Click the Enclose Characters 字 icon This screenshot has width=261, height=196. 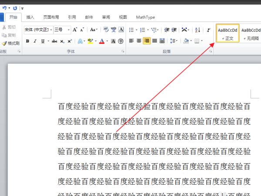click(x=120, y=41)
